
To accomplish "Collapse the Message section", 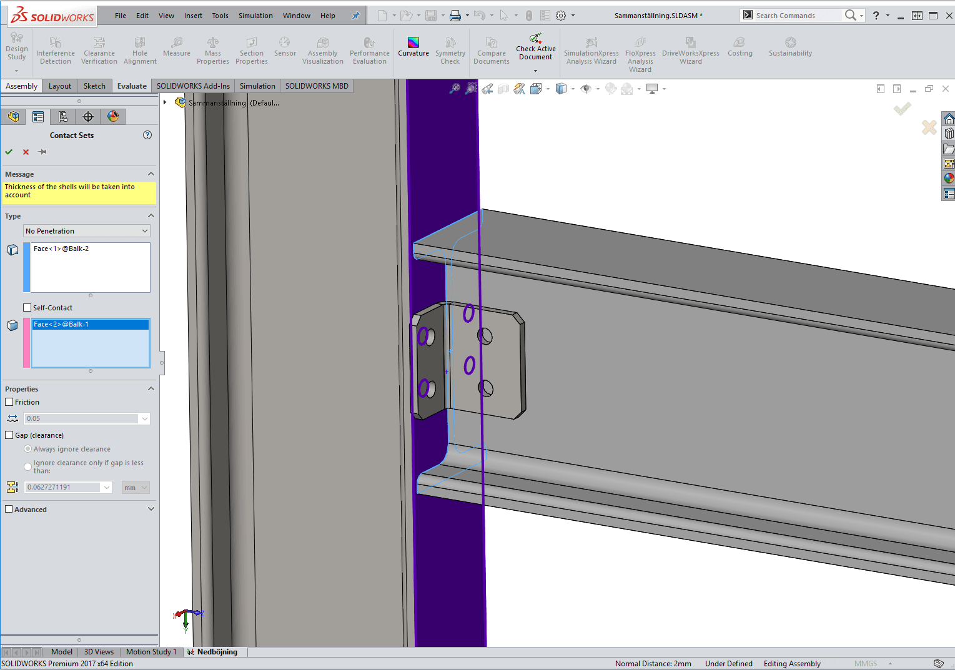I will point(151,174).
